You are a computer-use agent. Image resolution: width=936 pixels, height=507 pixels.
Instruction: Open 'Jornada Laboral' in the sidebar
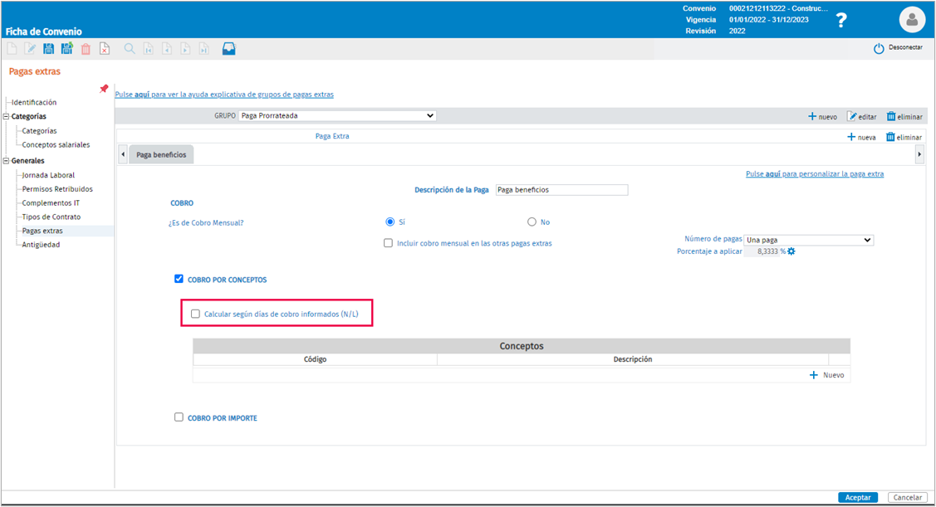[x=48, y=175]
